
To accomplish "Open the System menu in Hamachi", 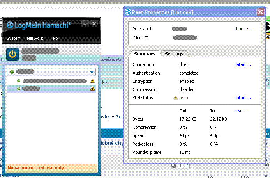I will pyautogui.click(x=13, y=38).
